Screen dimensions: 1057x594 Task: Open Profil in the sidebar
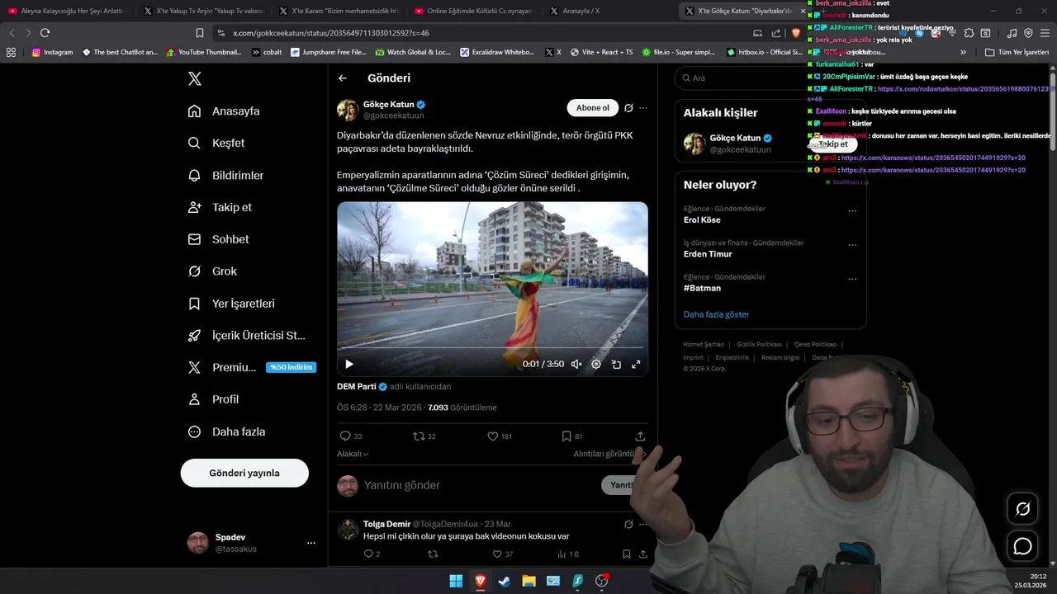[213, 399]
